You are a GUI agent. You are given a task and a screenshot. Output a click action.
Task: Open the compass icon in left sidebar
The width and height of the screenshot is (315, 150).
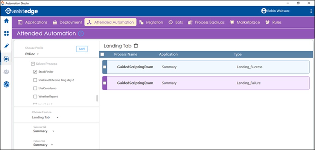tap(6, 84)
